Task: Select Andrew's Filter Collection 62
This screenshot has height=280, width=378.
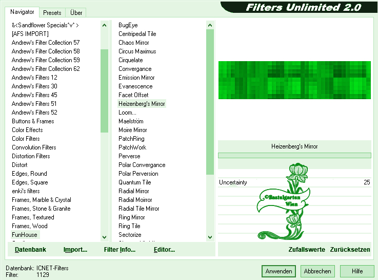Action: point(46,69)
